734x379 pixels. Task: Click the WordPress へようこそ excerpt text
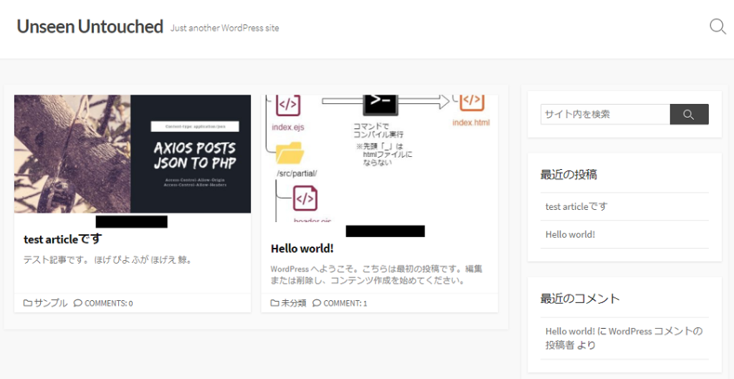tap(377, 275)
